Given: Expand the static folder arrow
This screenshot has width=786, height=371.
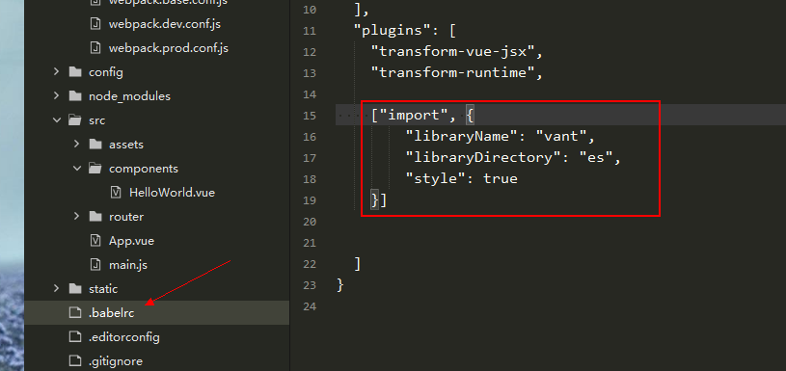Looking at the screenshot, I should point(56,288).
